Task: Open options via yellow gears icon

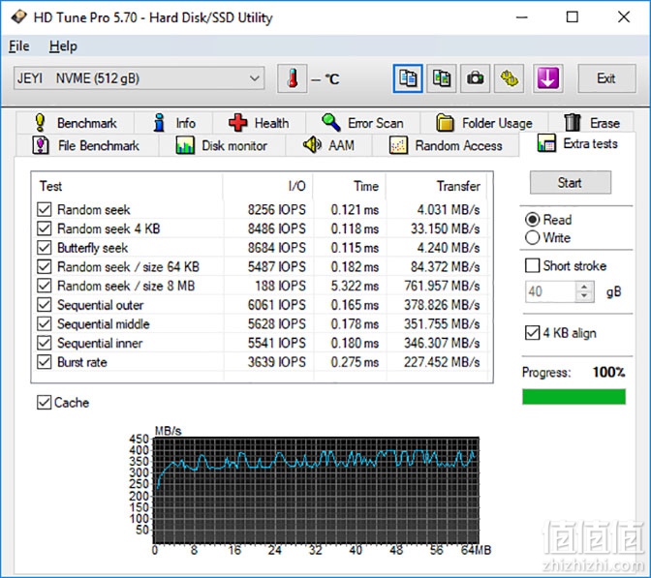Action: (509, 78)
